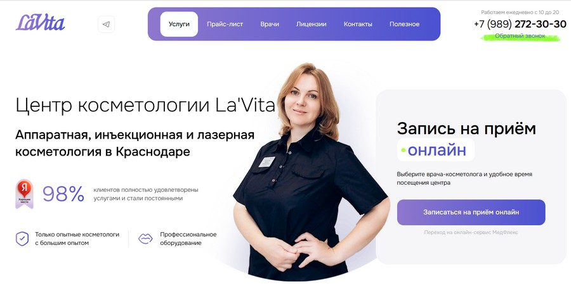Click the shield checkmark icon

tap(22, 239)
